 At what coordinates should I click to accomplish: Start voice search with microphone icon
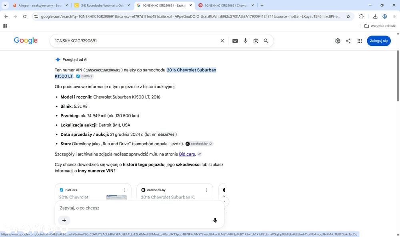[x=246, y=41]
